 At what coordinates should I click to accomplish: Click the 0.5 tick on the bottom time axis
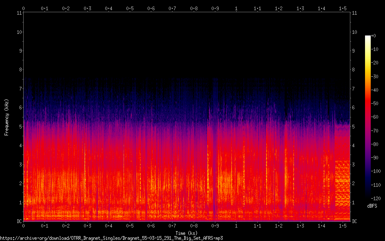pyautogui.click(x=130, y=226)
